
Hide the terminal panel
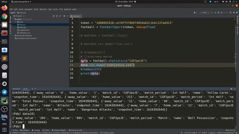pos(235,89)
